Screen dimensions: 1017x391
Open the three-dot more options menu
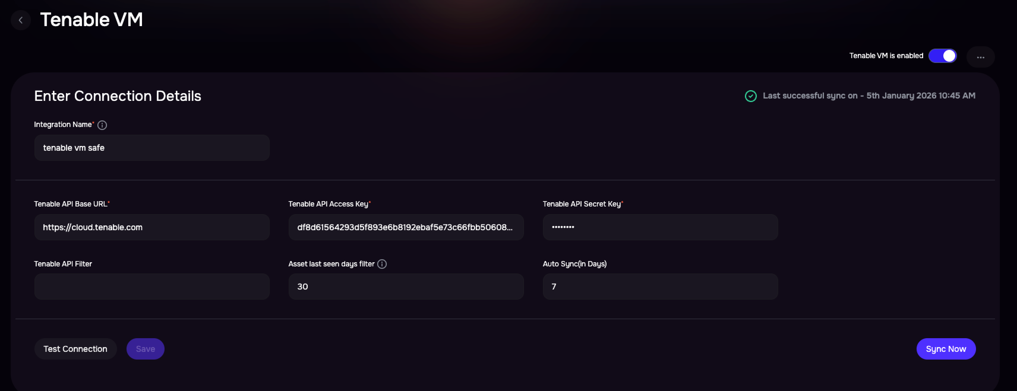coord(980,57)
